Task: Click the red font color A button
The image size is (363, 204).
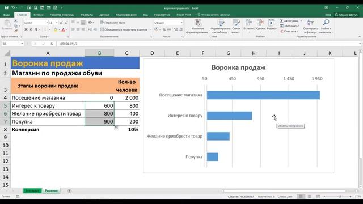Action: 63,29
